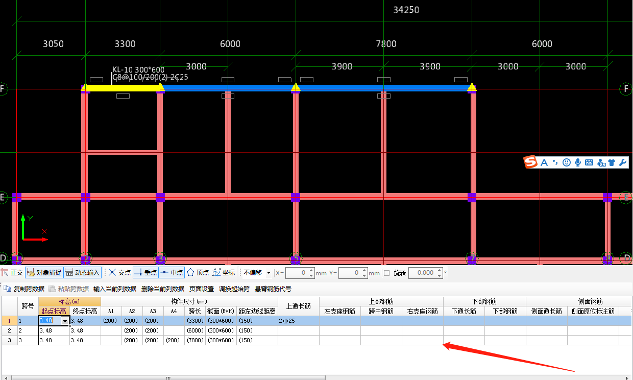Select the 起点标高 column header
This screenshot has height=380, width=633.
coord(54,311)
